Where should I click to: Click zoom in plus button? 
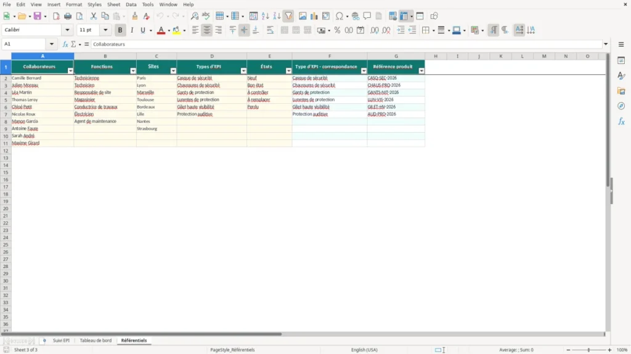click(x=609, y=350)
